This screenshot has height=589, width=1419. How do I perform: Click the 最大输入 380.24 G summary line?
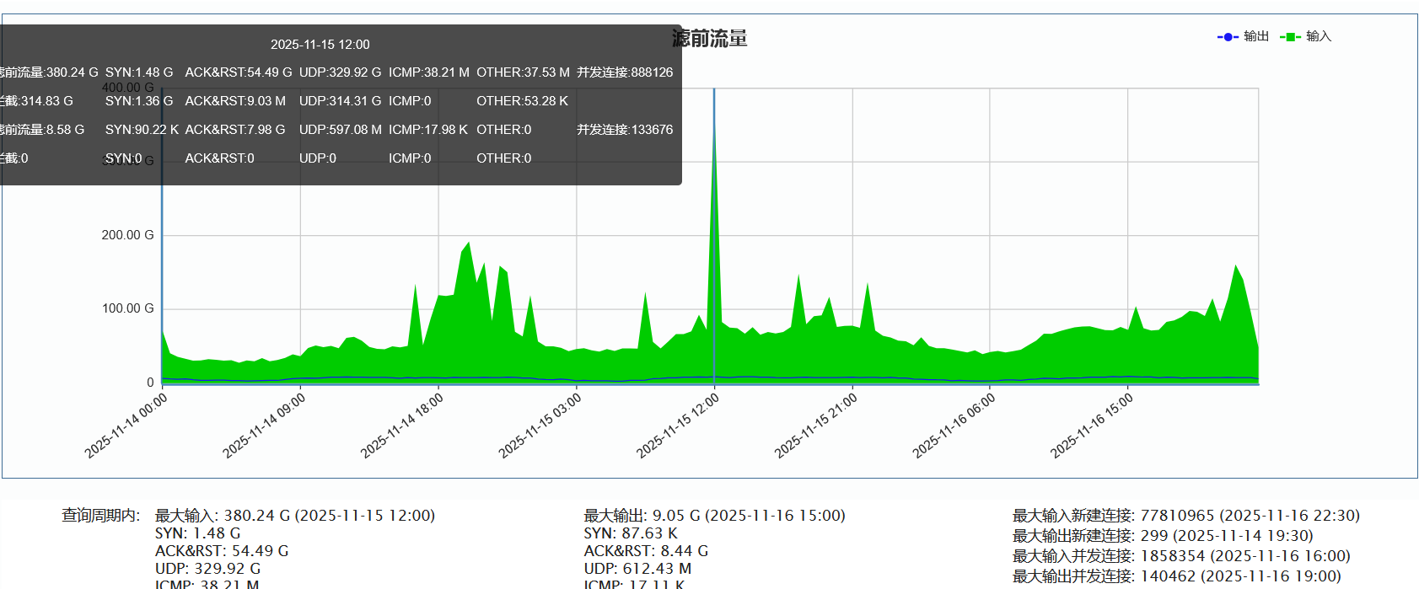pyautogui.click(x=295, y=515)
